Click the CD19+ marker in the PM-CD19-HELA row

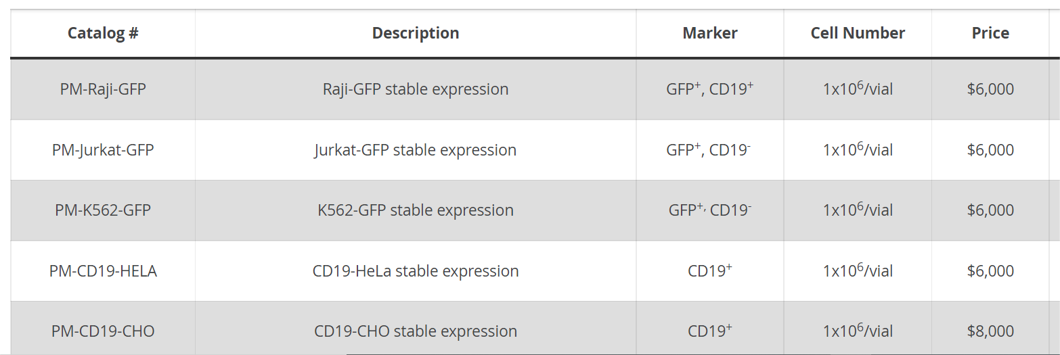click(710, 271)
